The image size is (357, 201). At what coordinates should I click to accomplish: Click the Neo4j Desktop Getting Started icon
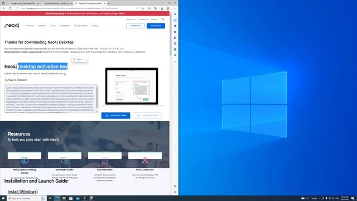click(25, 160)
